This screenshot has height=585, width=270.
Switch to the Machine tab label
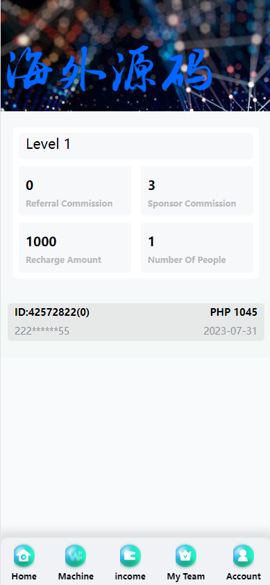[x=76, y=577]
